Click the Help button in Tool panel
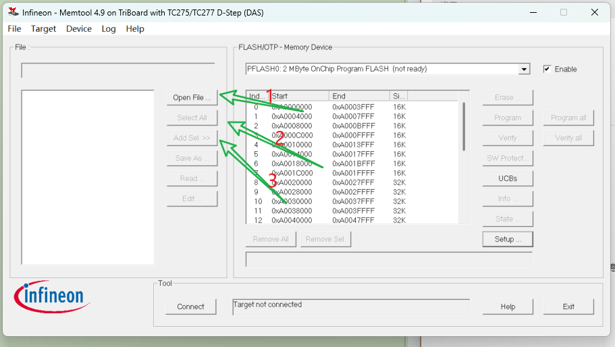The height and width of the screenshot is (347, 615). pyautogui.click(x=508, y=306)
